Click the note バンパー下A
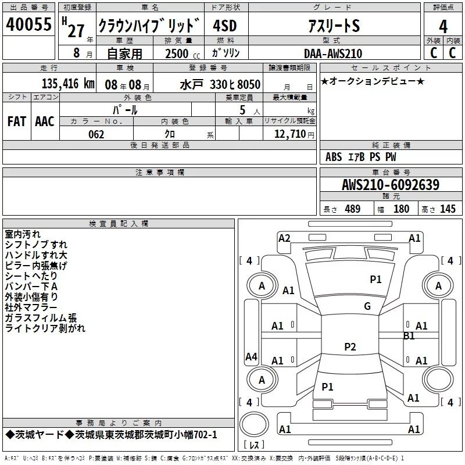465x465 pixels. point(31,287)
